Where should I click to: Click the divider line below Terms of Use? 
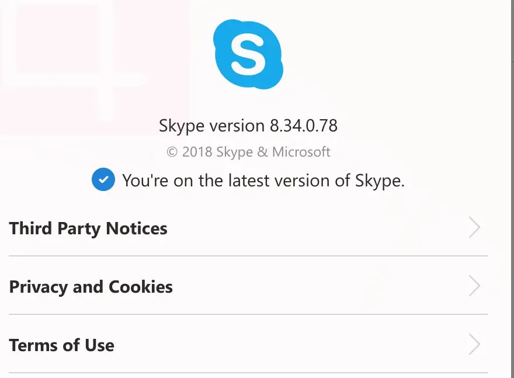(248, 373)
